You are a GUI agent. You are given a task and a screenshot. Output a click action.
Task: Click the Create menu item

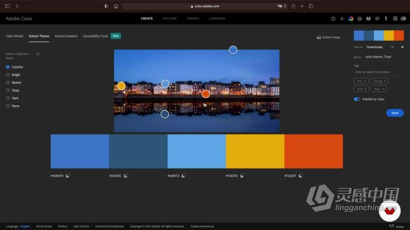coord(147,18)
